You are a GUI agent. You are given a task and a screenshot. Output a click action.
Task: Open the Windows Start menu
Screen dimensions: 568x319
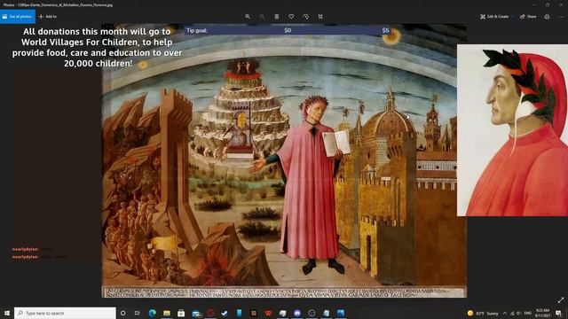(6, 313)
